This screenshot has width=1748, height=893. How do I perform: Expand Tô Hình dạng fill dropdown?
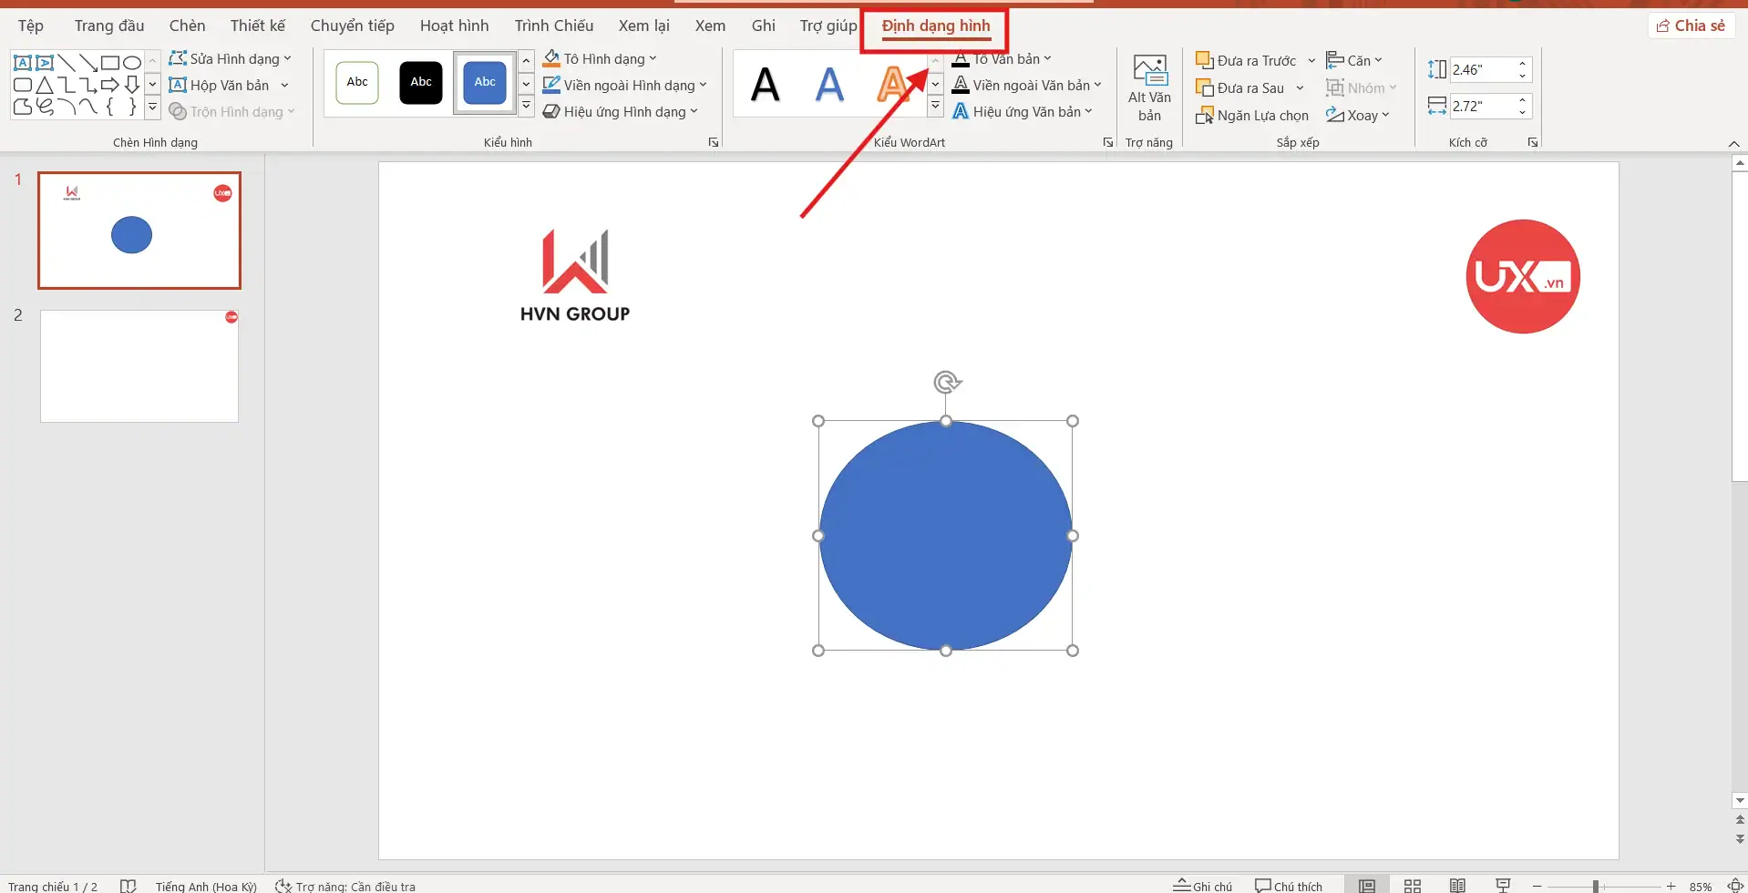click(653, 59)
